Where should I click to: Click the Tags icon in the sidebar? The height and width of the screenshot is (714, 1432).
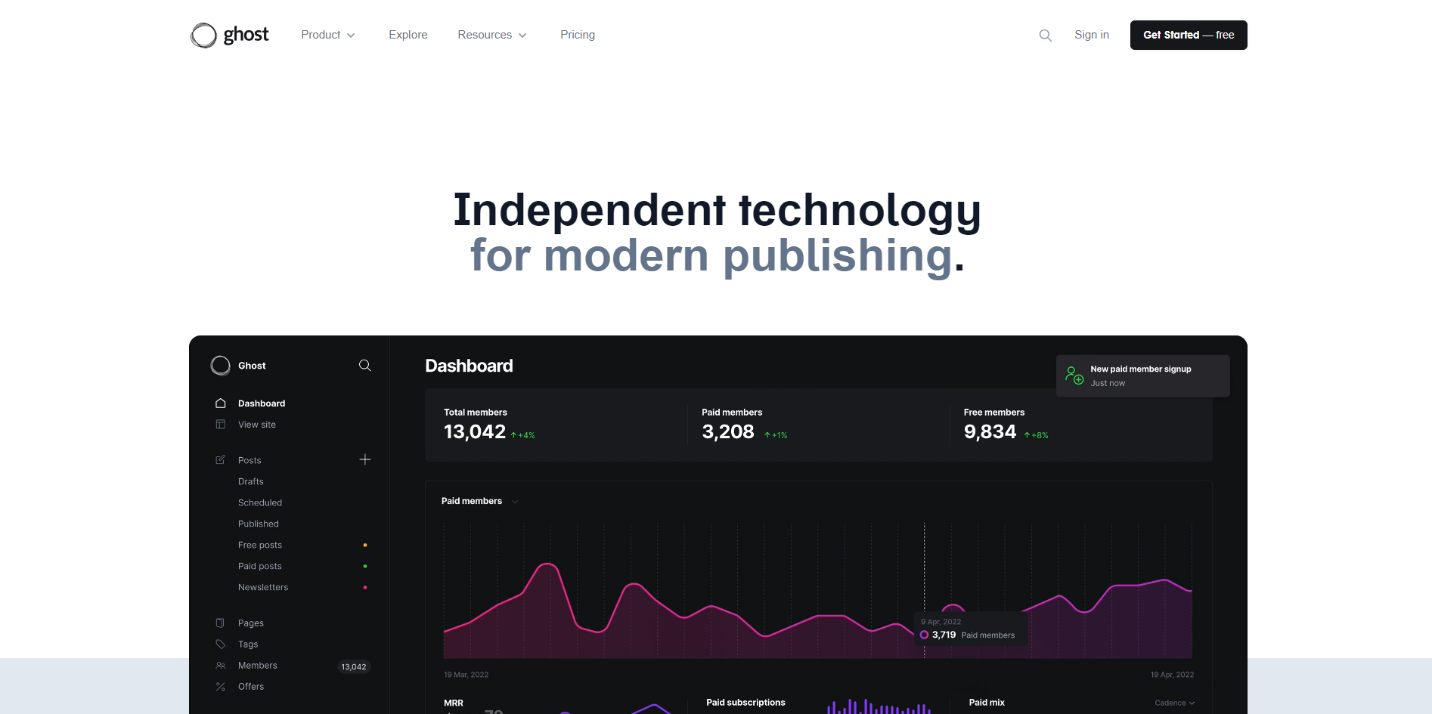click(x=221, y=644)
